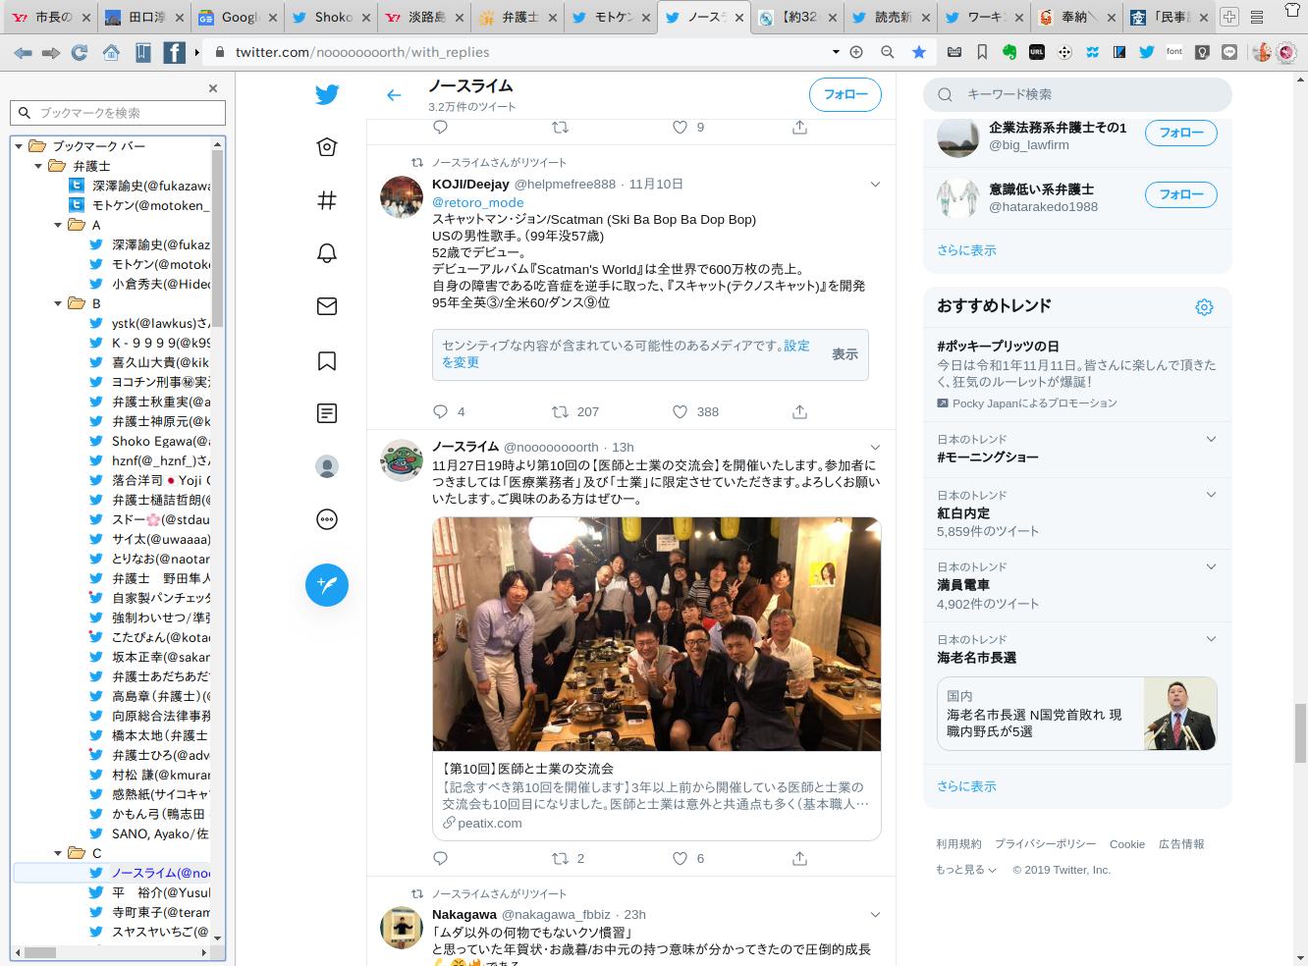This screenshot has height=966, width=1308.
Task: Click browser reload button
Action: (80, 52)
